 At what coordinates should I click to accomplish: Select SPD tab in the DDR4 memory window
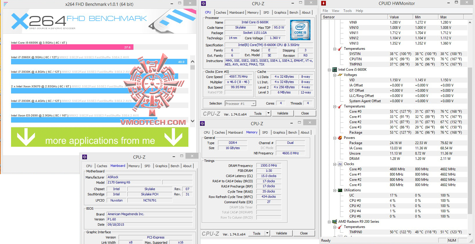click(x=265, y=132)
